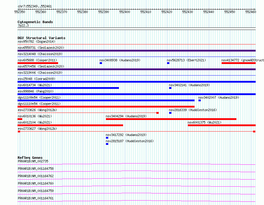Select the nsv6001375 (Wu2021) red bar
Screen dimensions: 264x205
[x=222, y=125]
